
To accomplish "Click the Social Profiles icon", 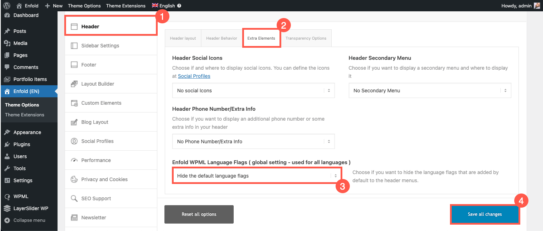I will pyautogui.click(x=74, y=141).
